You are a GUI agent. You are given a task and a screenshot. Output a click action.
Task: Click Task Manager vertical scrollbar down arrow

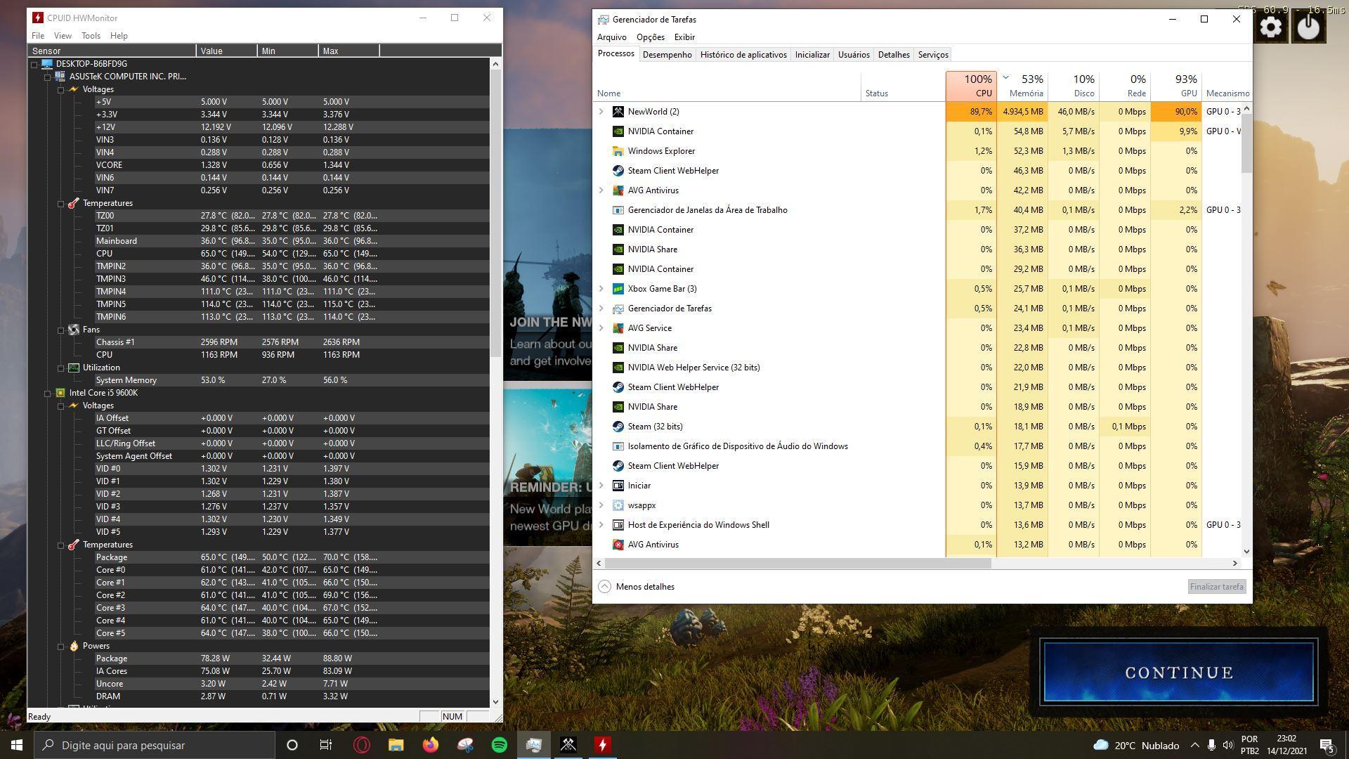pos(1246,552)
